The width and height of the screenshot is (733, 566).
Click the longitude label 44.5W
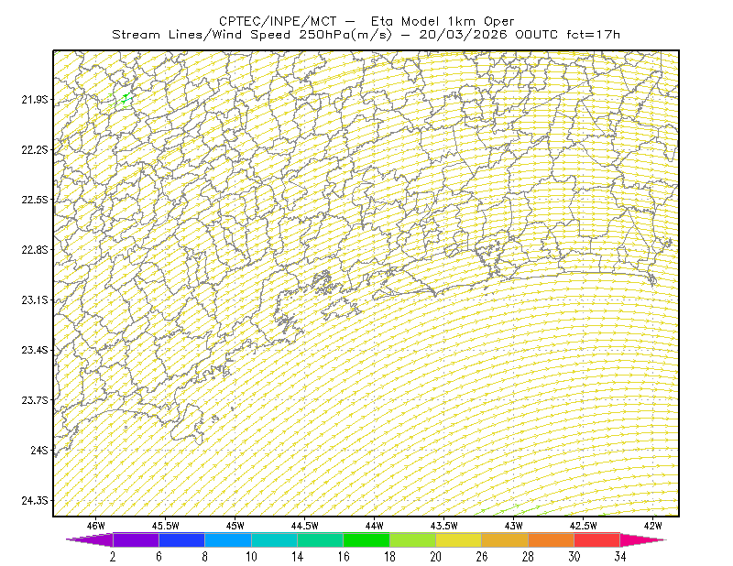(305, 526)
